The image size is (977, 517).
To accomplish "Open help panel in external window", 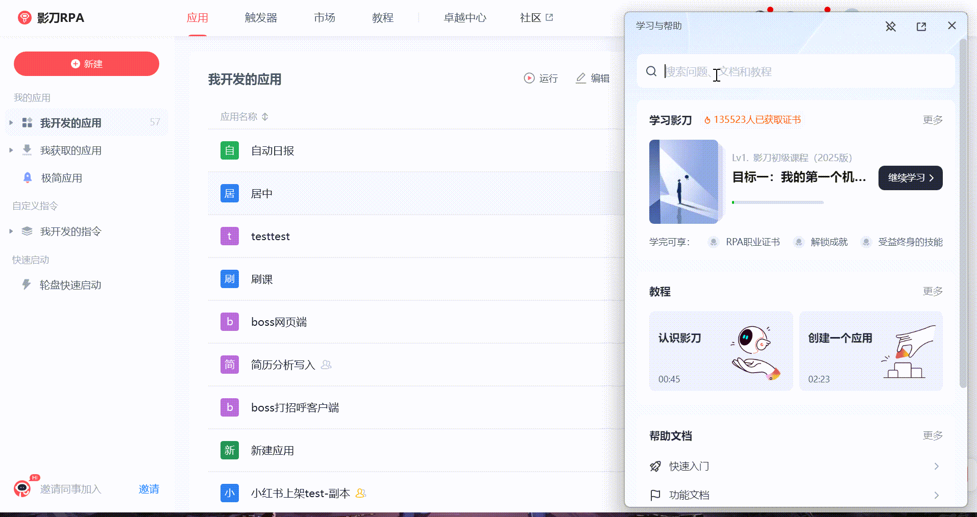I will point(921,27).
